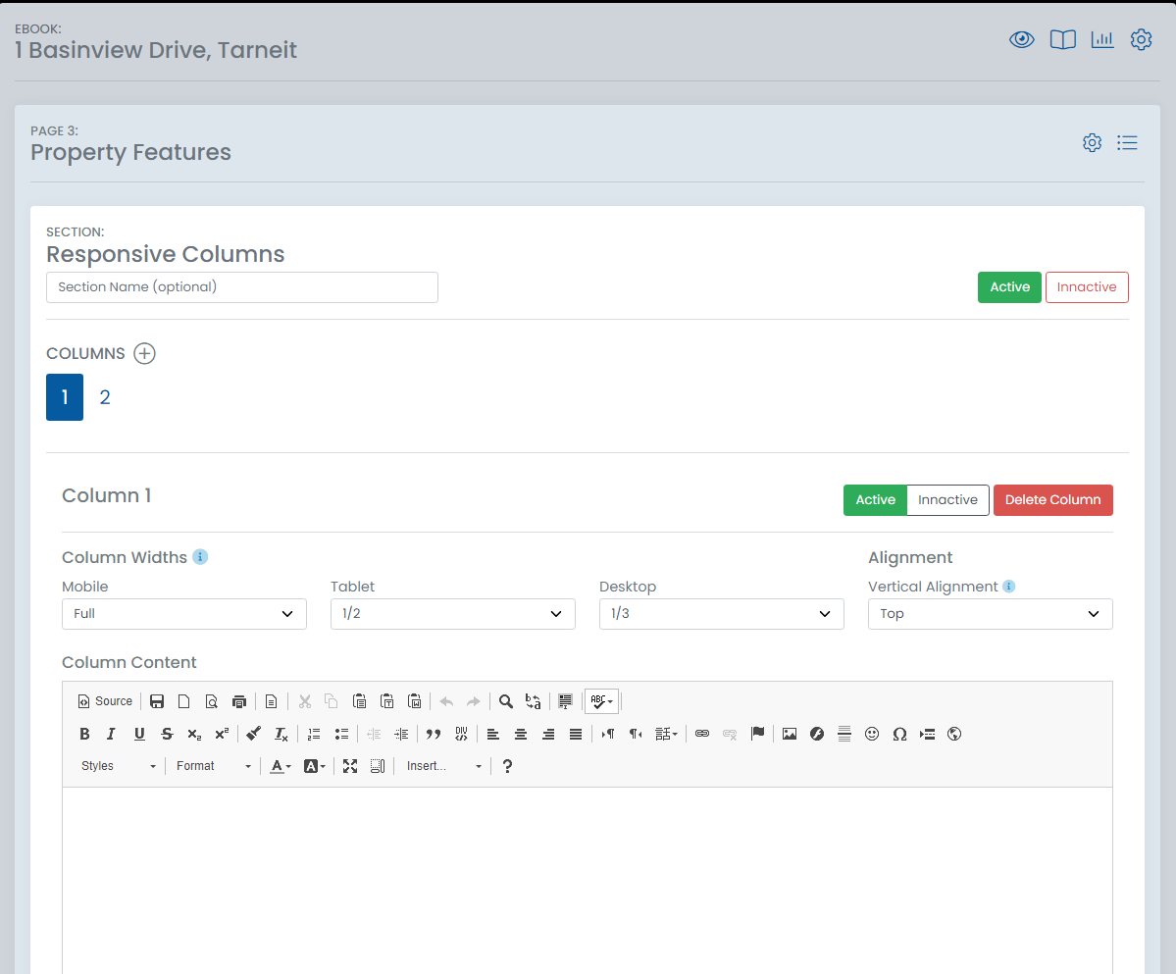Set Column 1 to Innactive

(x=947, y=500)
